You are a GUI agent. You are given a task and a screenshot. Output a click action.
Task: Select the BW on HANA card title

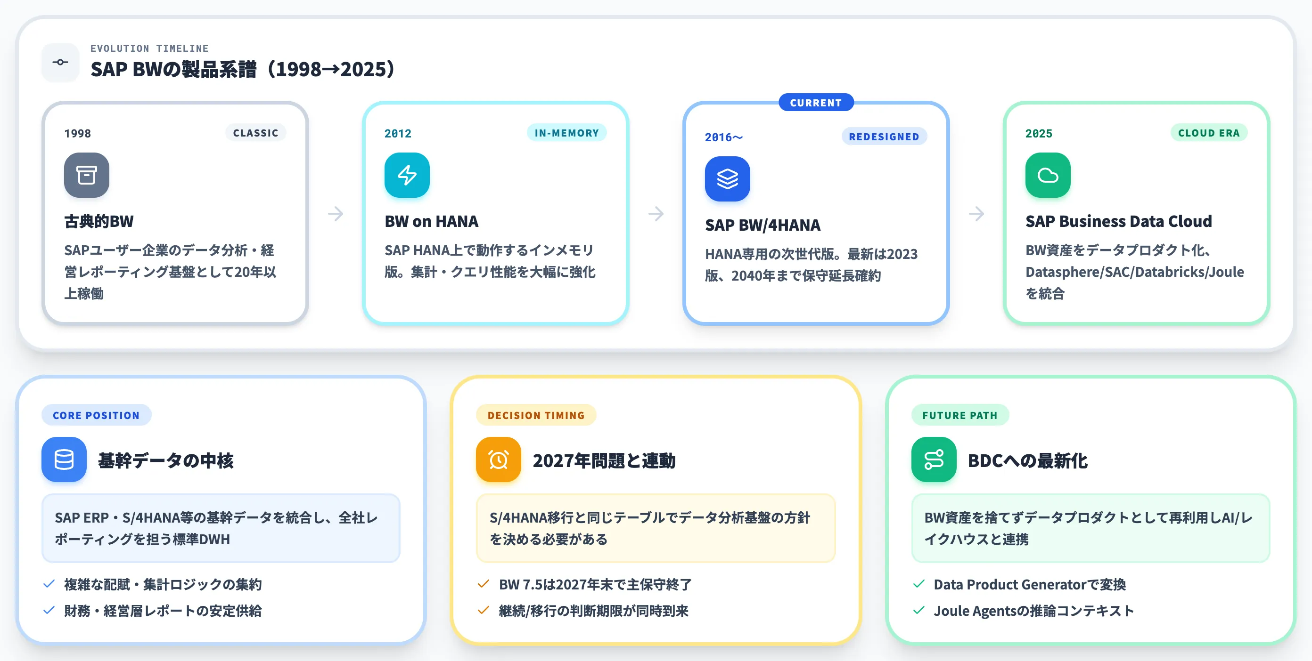[431, 221]
